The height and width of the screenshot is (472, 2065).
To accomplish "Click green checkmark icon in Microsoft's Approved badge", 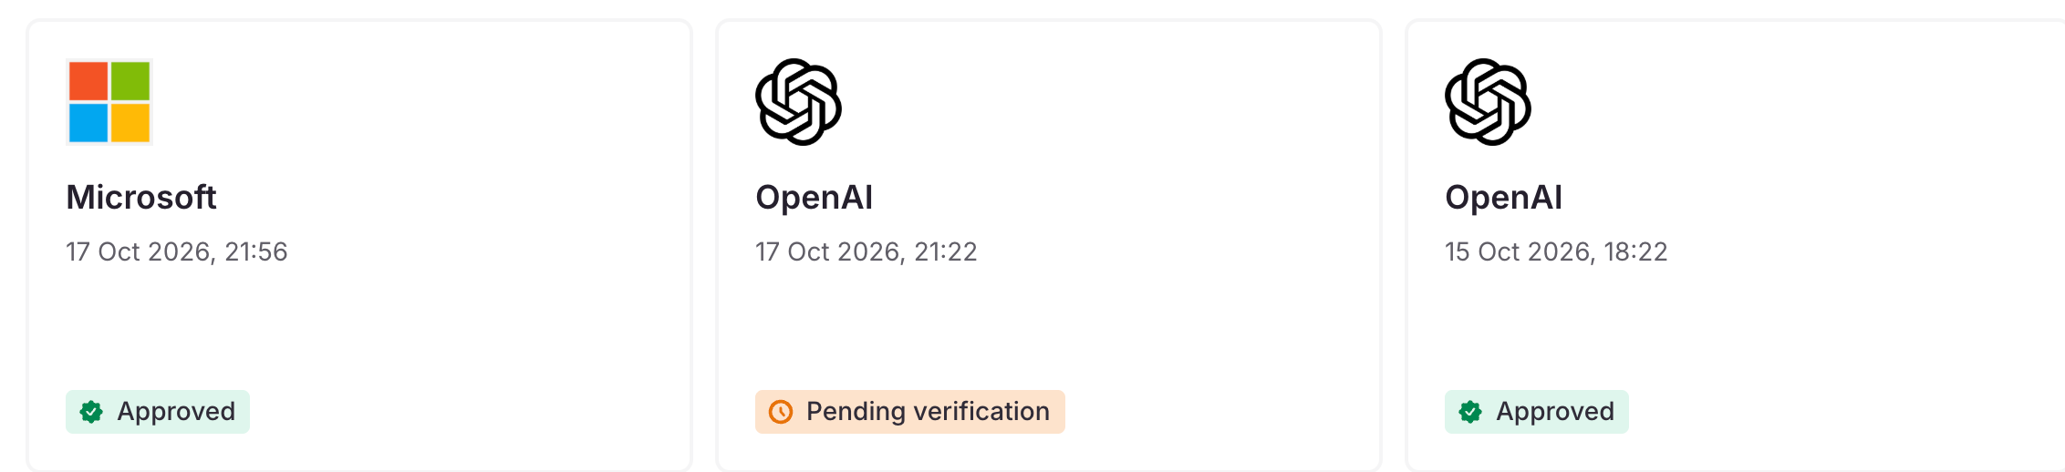I will click(91, 412).
